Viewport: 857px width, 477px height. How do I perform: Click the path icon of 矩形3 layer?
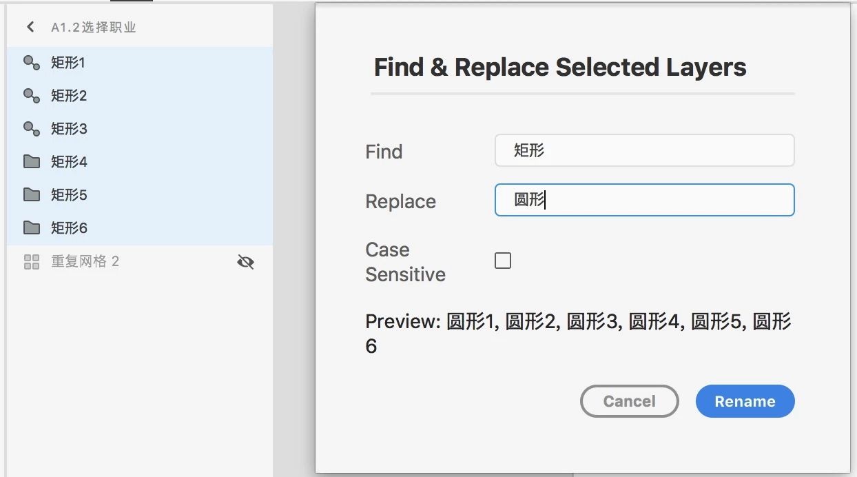coord(32,129)
